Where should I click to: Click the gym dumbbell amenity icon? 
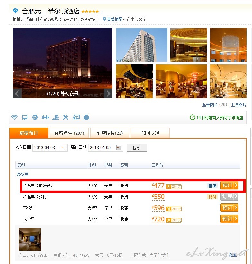pyautogui.click(x=45, y=117)
